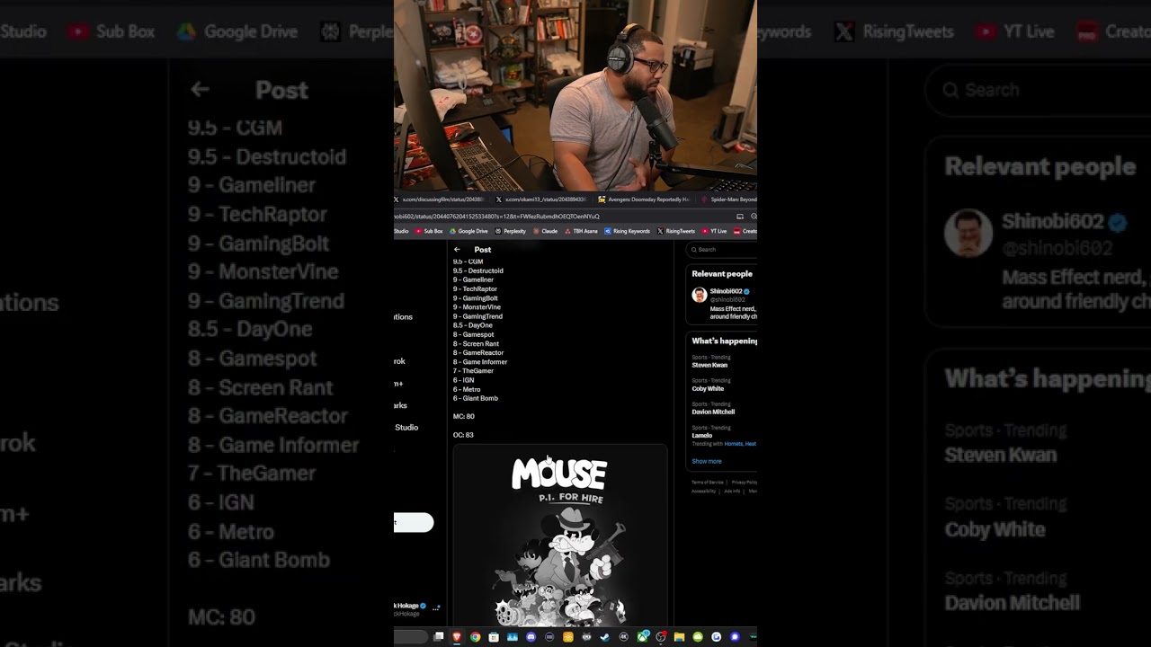This screenshot has width=1151, height=647.
Task: Open the YT Live bookmark
Action: [x=714, y=231]
